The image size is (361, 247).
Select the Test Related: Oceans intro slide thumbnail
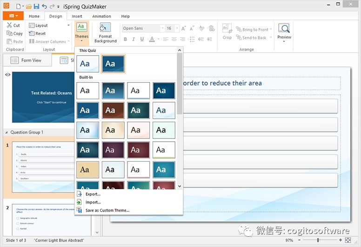[43, 97]
